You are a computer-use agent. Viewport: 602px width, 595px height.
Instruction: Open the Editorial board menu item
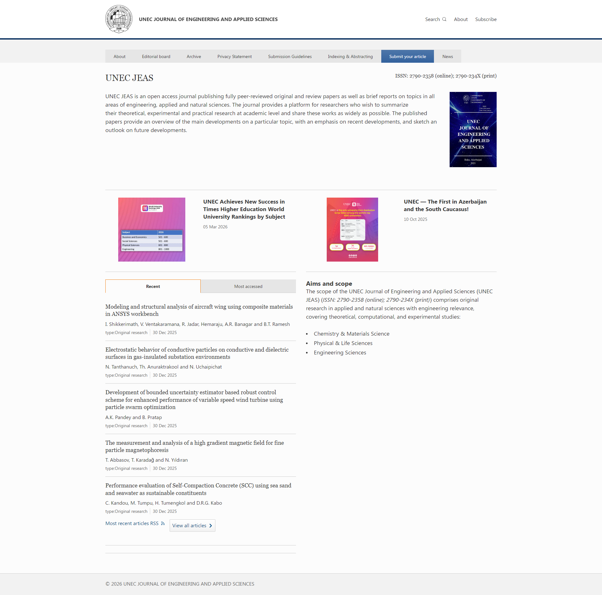pyautogui.click(x=156, y=56)
